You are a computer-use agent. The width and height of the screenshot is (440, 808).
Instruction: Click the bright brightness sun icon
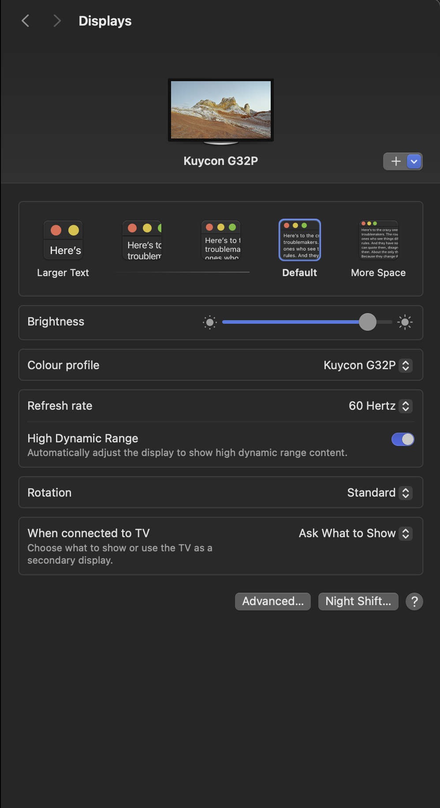(404, 322)
